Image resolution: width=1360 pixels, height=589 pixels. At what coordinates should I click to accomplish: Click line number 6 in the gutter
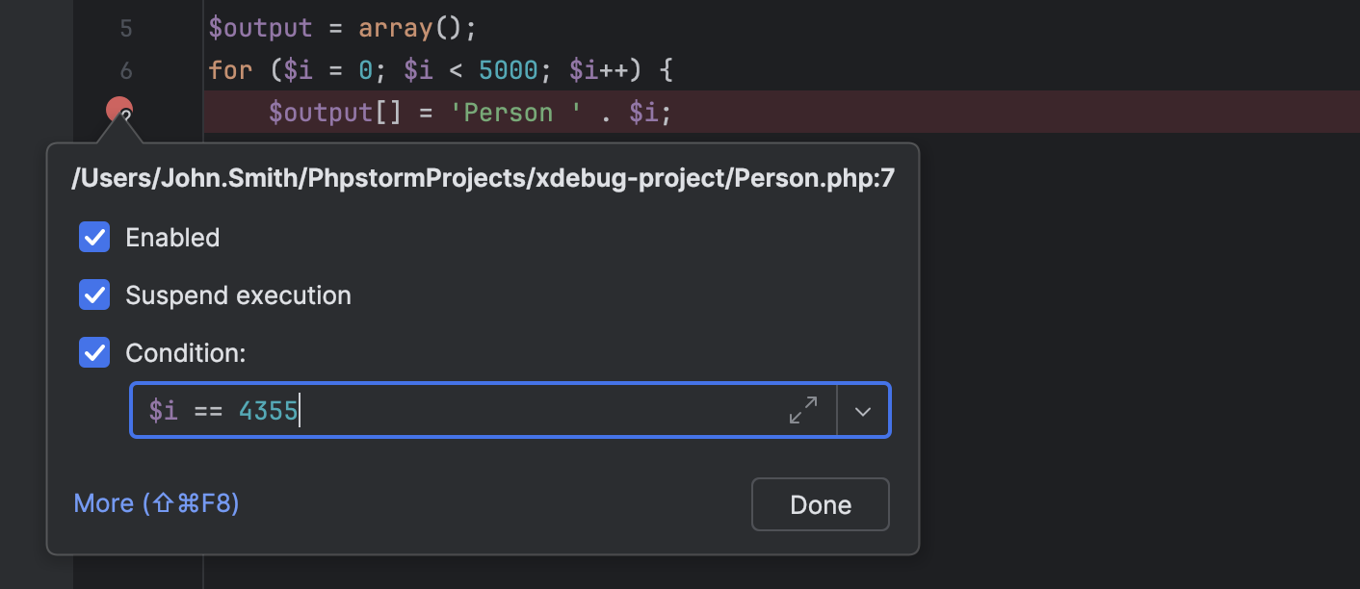point(126,69)
